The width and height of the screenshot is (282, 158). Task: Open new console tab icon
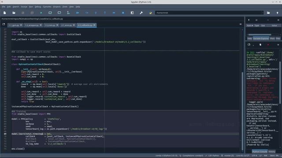click(x=249, y=45)
